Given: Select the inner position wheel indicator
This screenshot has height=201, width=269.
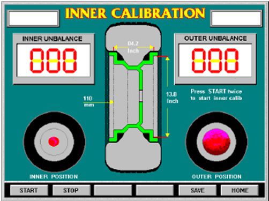Looking at the screenshot, I should click(54, 142).
